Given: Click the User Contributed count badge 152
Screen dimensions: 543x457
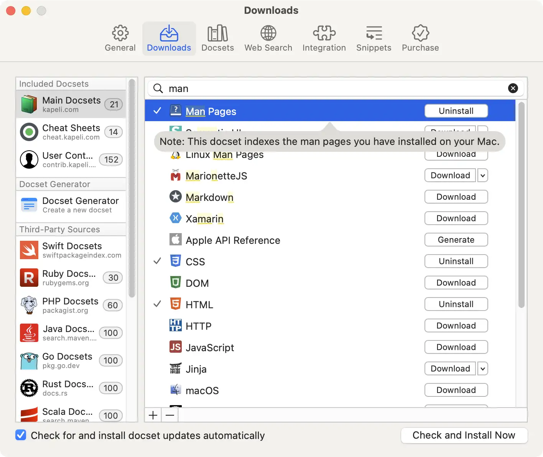Looking at the screenshot, I should click(x=111, y=159).
